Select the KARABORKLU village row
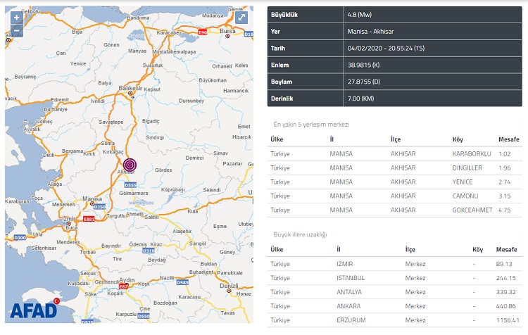The width and height of the screenshot is (528, 335). 396,153
